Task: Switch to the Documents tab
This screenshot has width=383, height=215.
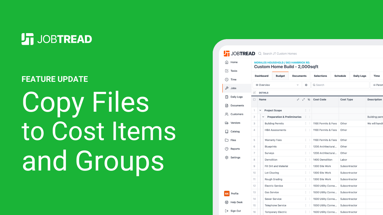Action: pos(299,76)
